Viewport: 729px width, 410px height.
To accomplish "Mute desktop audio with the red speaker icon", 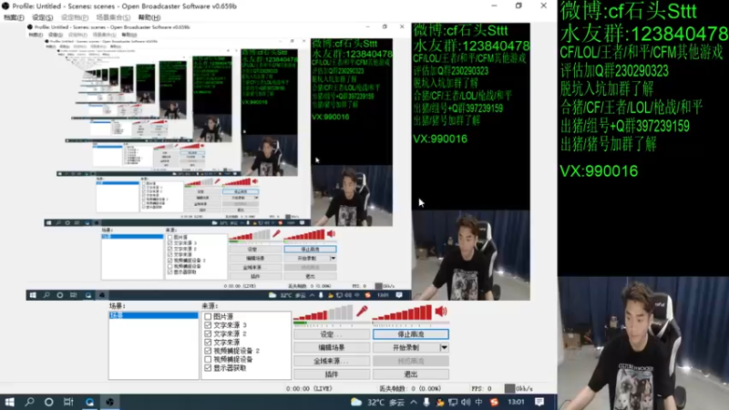I will pyautogui.click(x=441, y=311).
